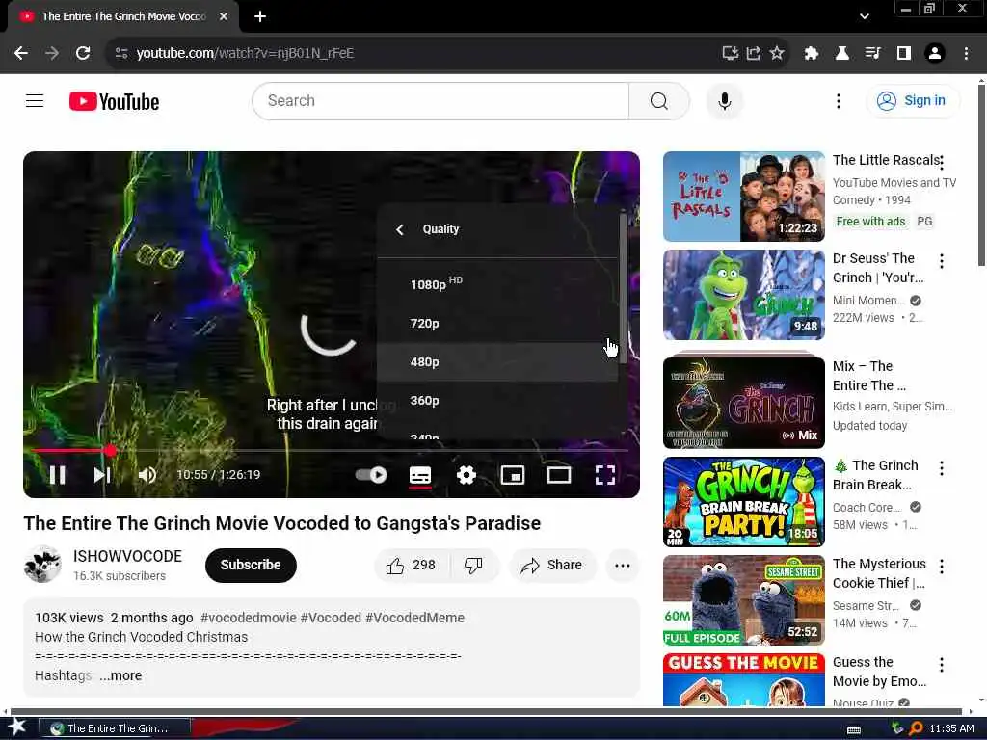Click the search magnifier button
This screenshot has width=987, height=740.
coord(659,100)
